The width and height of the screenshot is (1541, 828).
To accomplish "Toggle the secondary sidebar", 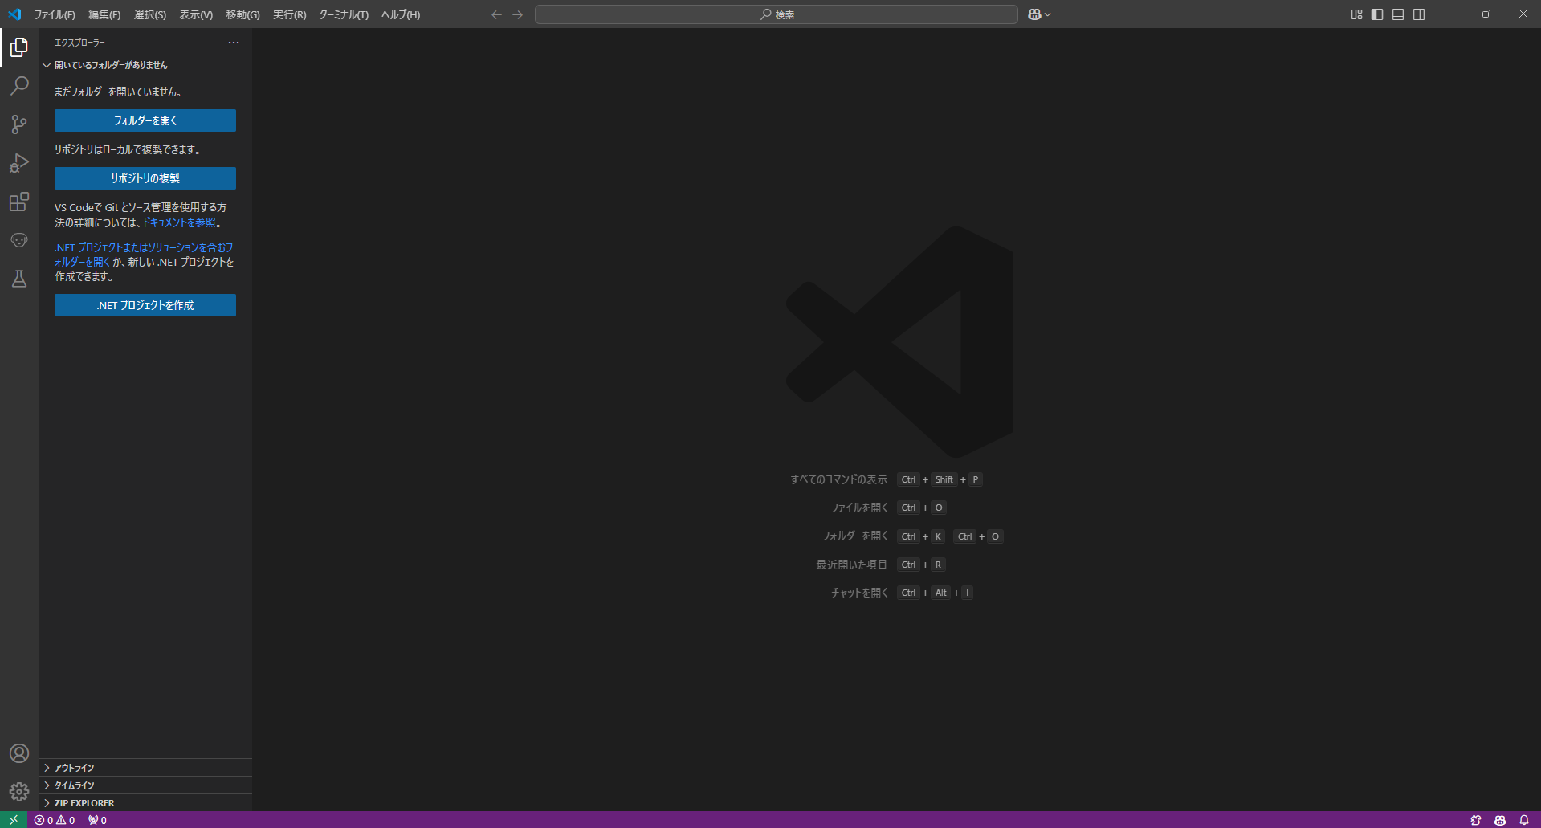I will (1419, 14).
